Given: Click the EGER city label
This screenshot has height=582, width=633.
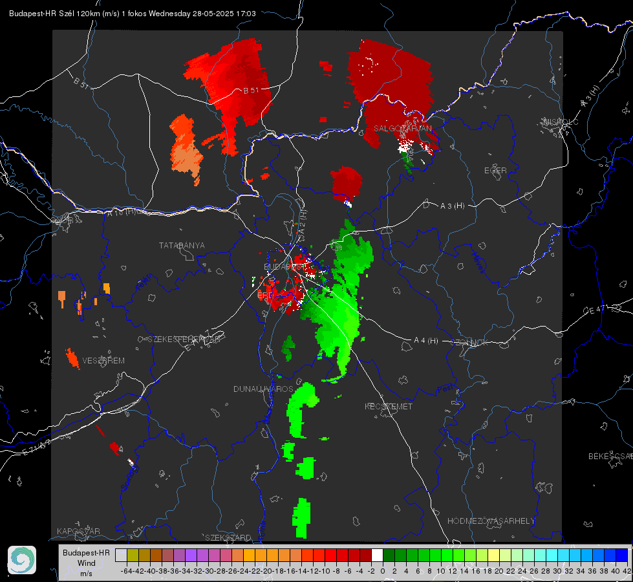Looking at the screenshot, I should pyautogui.click(x=495, y=171).
